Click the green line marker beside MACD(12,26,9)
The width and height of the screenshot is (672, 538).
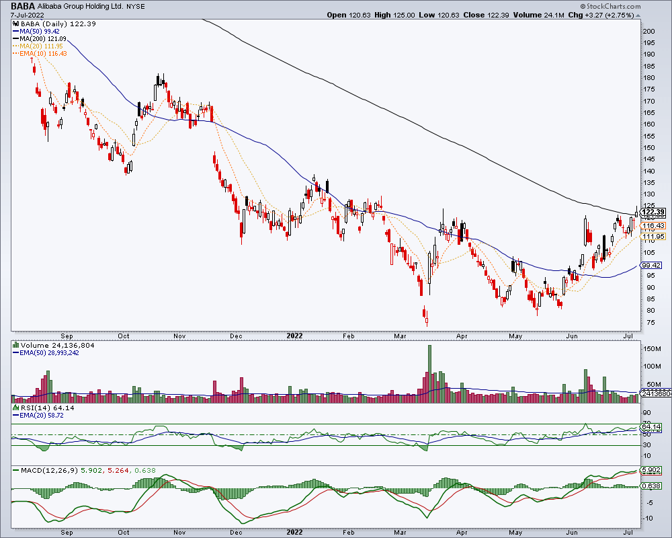(x=16, y=470)
